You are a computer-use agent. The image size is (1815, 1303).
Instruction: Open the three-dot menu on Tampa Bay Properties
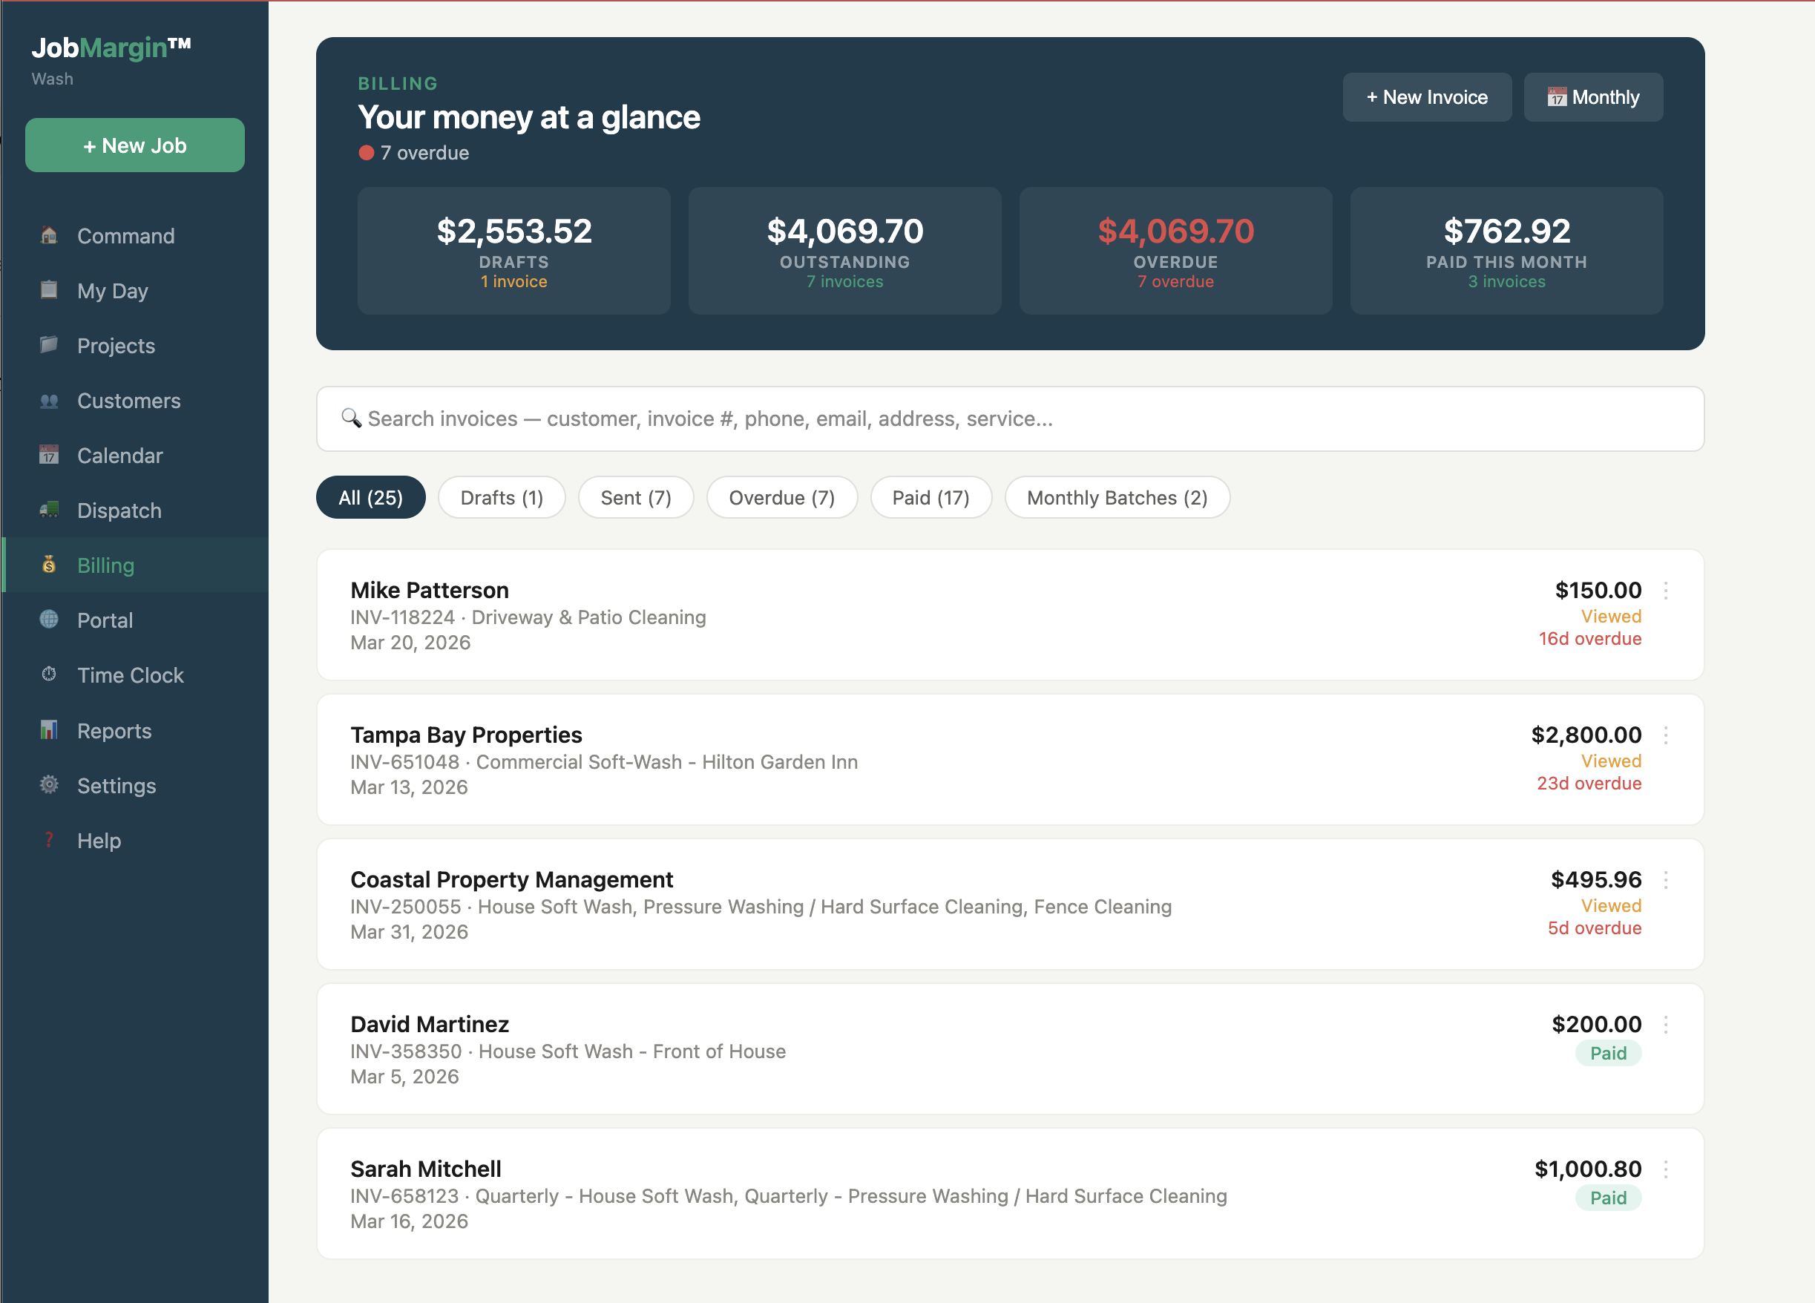[x=1667, y=736]
